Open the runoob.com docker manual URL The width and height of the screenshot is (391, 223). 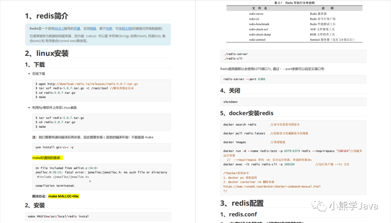click(x=272, y=186)
